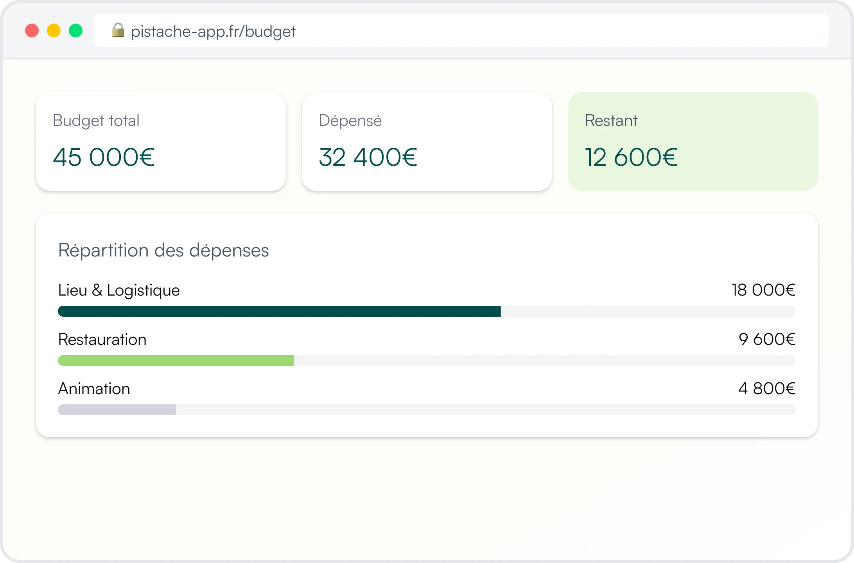Select the Restauration category label

pyautogui.click(x=102, y=339)
